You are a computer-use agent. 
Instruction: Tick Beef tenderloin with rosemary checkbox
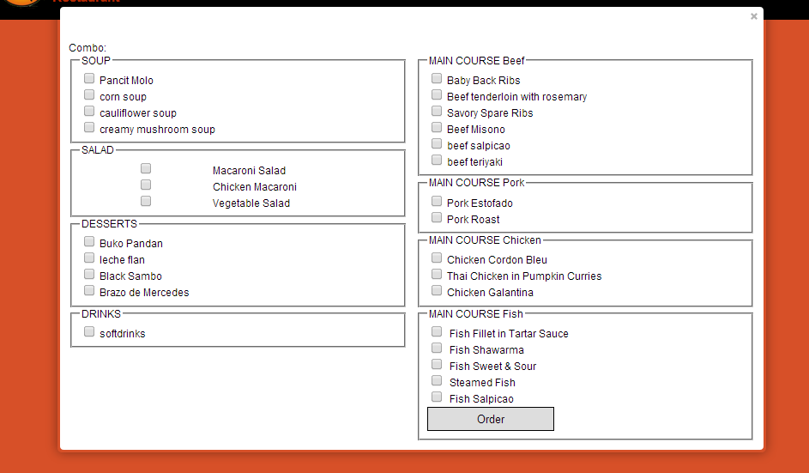437,95
